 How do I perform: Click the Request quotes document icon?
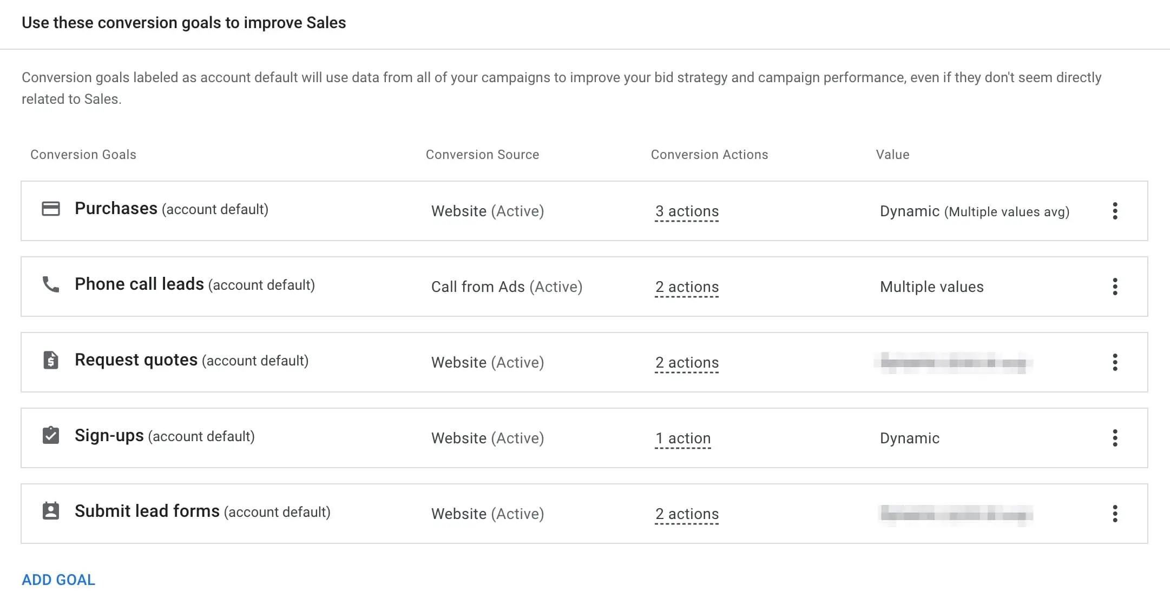tap(51, 360)
